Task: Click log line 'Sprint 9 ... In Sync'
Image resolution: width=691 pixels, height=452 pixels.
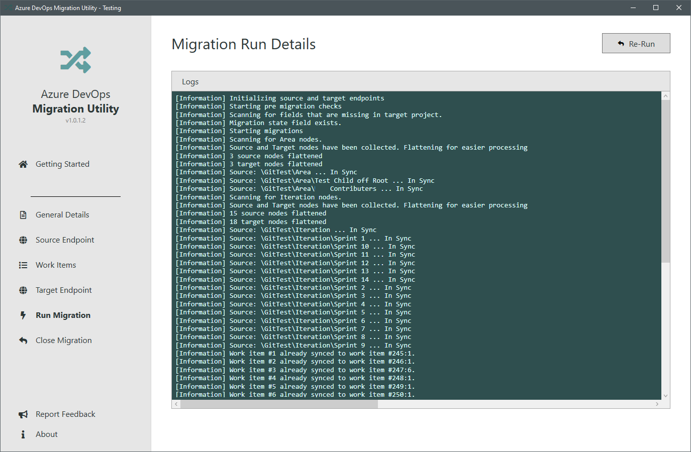Action: coord(293,346)
